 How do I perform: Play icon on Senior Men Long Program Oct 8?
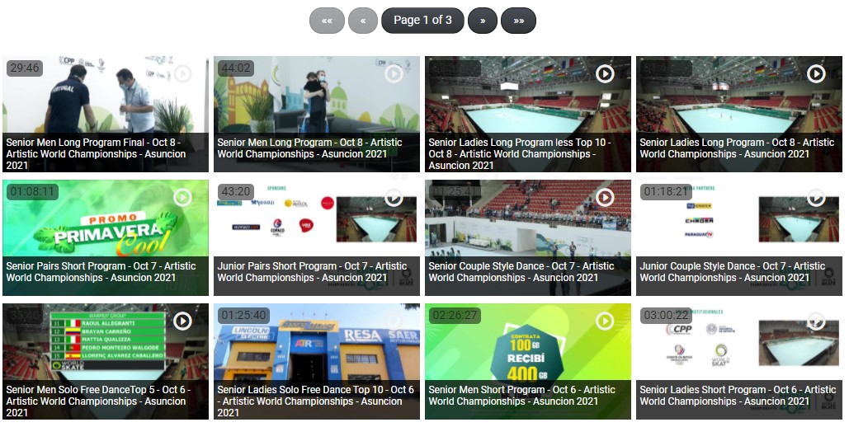[x=394, y=73]
